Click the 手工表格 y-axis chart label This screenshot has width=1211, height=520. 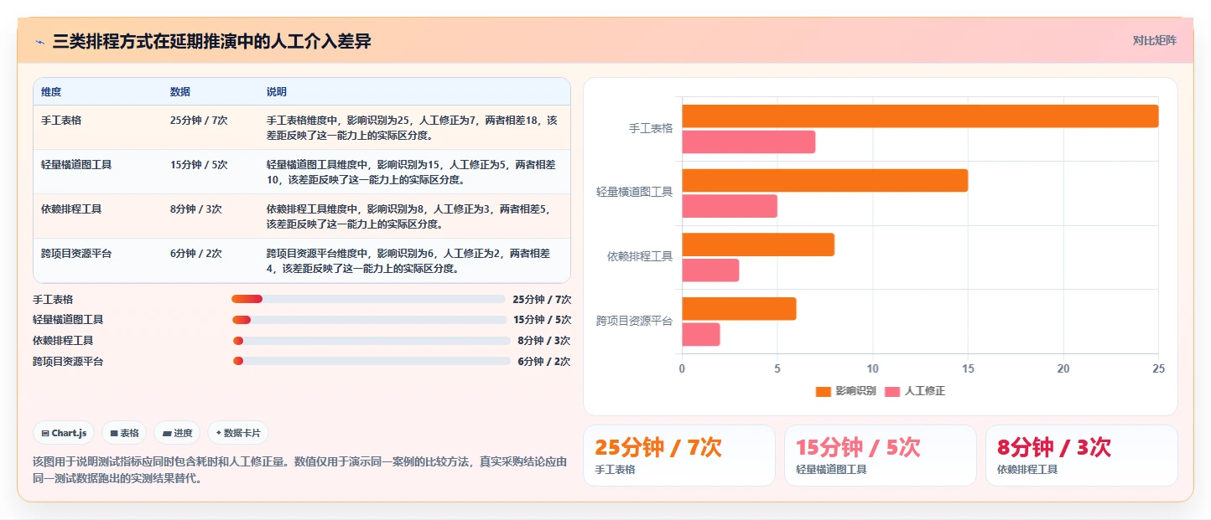[651, 129]
